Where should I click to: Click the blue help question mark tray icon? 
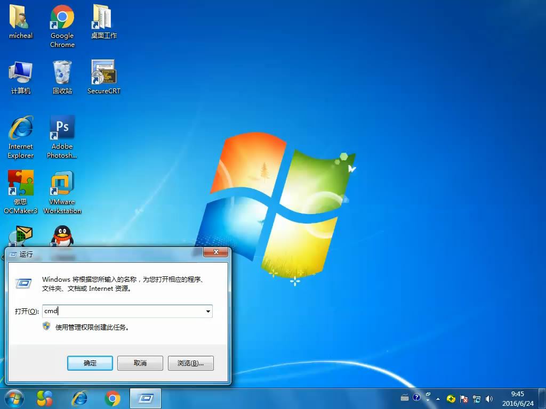[416, 397]
